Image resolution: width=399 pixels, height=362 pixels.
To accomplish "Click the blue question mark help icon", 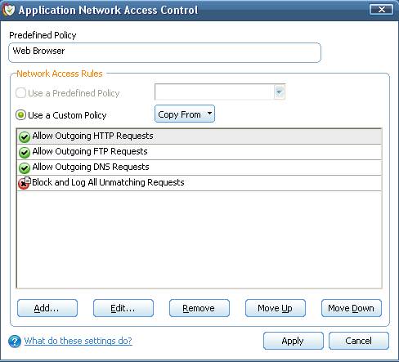I will tap(15, 342).
